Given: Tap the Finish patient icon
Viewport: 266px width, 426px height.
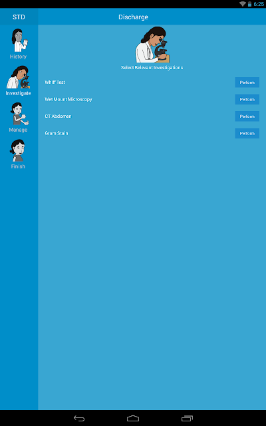Looking at the screenshot, I should pyautogui.click(x=17, y=150).
